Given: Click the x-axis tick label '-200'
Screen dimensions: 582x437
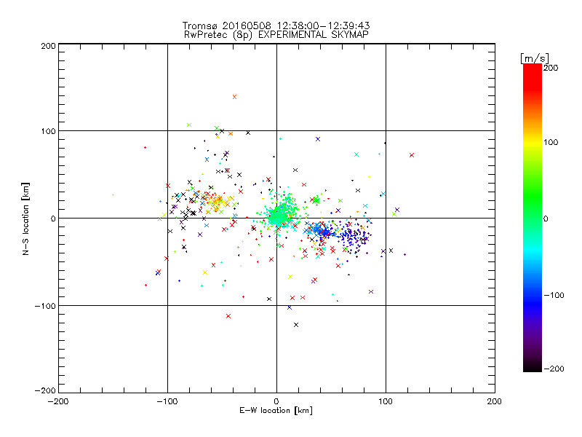Looking at the screenshot, I should pyautogui.click(x=58, y=401).
